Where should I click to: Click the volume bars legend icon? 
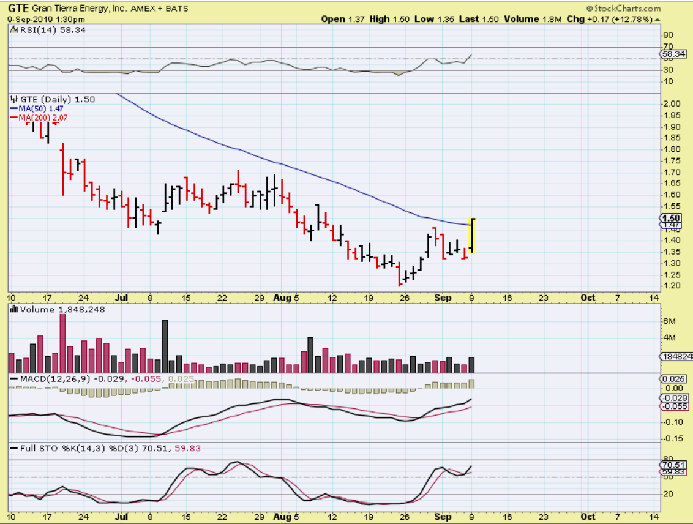click(13, 309)
